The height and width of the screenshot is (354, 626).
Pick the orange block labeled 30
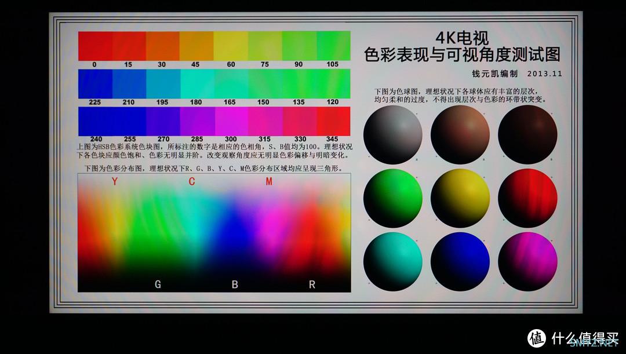(x=162, y=46)
